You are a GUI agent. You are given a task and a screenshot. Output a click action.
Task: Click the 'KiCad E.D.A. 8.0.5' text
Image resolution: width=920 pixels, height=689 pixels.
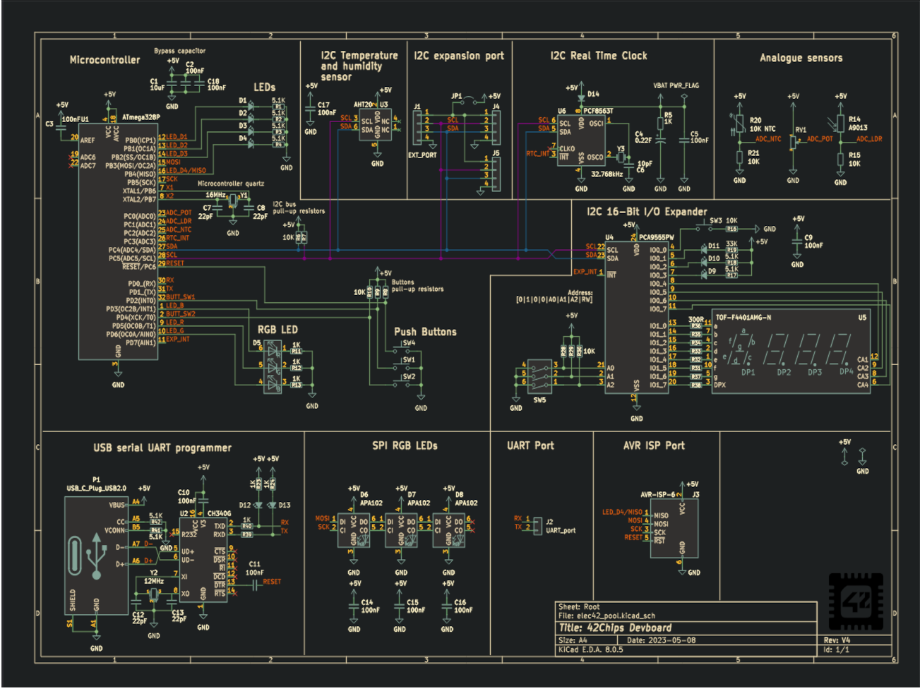[x=590, y=649]
